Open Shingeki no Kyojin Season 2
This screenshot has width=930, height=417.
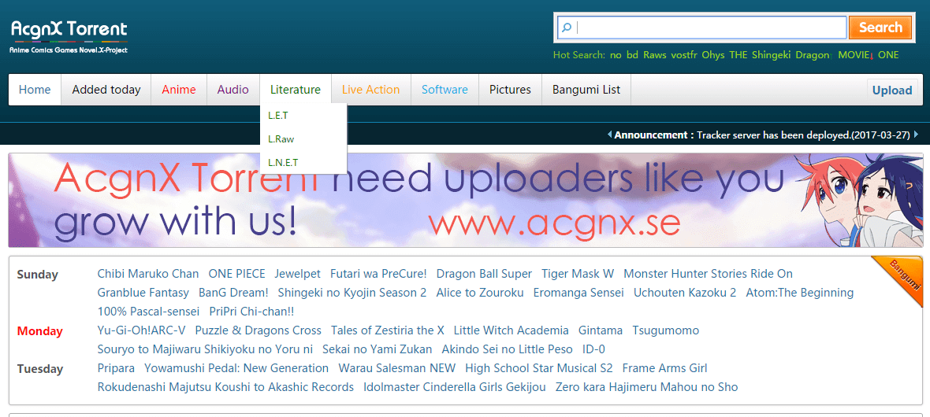352,293
